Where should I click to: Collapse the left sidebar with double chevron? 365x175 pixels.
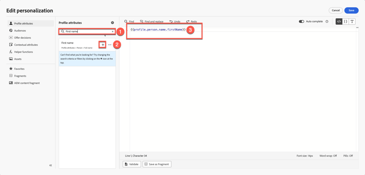pos(51,165)
